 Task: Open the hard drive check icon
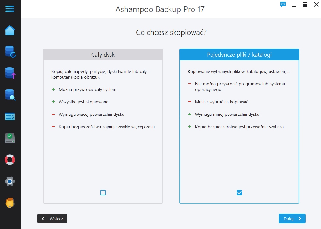(x=10, y=138)
